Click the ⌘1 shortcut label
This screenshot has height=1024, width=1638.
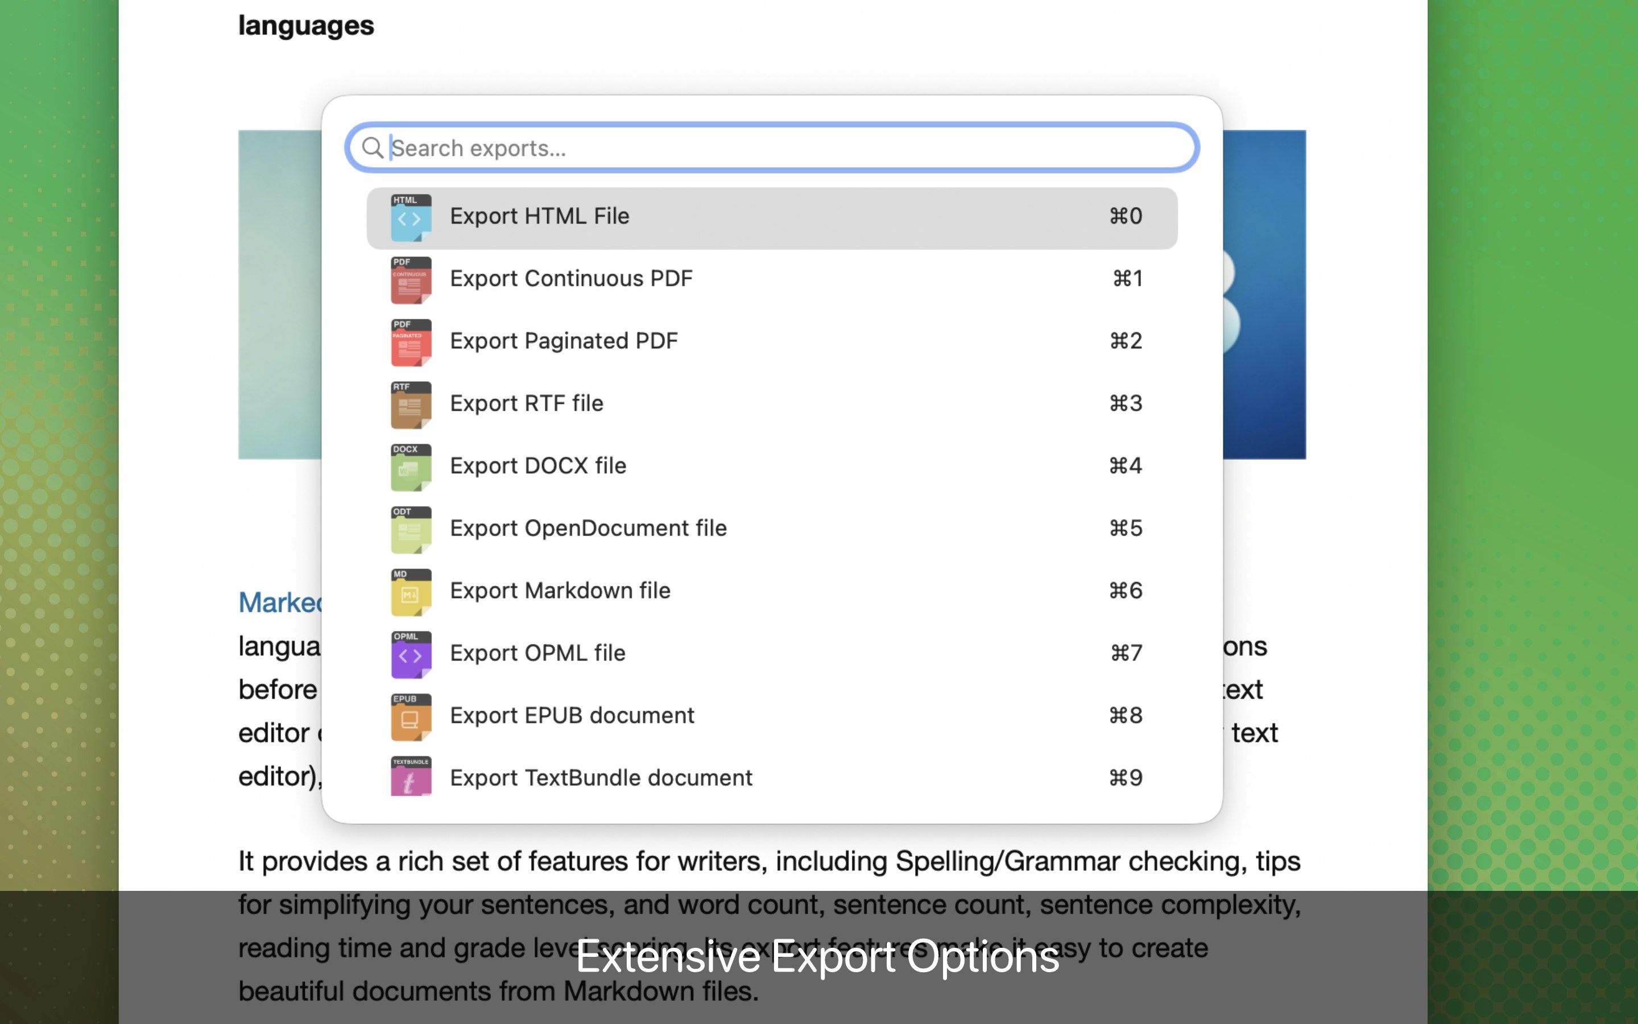[x=1128, y=278]
